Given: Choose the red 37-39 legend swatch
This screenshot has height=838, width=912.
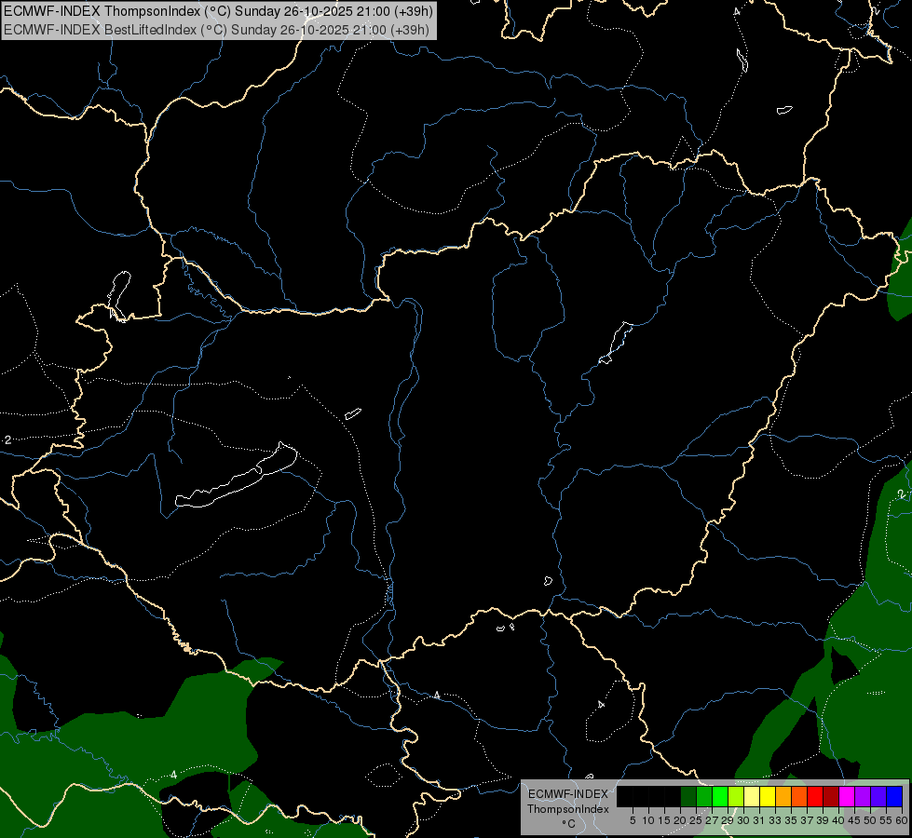Looking at the screenshot, I should tap(815, 796).
